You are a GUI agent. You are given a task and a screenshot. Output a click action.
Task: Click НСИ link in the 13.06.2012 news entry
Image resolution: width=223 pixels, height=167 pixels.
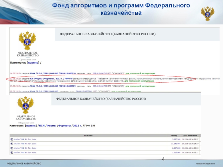[x=31, y=79]
